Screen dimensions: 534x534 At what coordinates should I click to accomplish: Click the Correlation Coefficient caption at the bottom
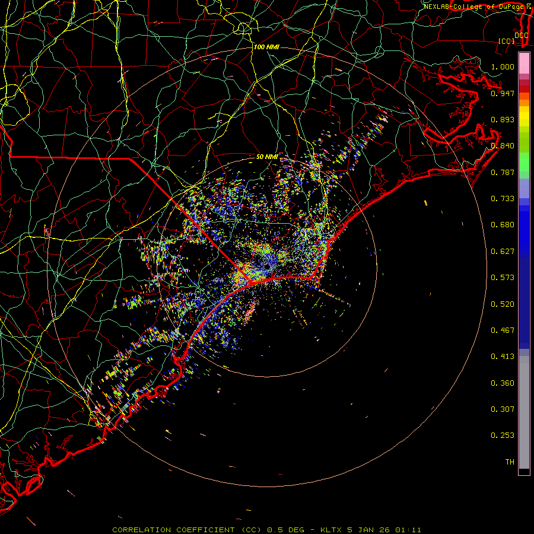[x=266, y=530]
